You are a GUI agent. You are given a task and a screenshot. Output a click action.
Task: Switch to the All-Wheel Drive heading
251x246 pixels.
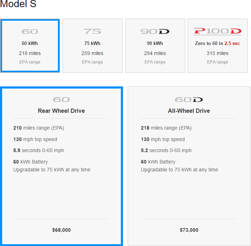(x=189, y=111)
